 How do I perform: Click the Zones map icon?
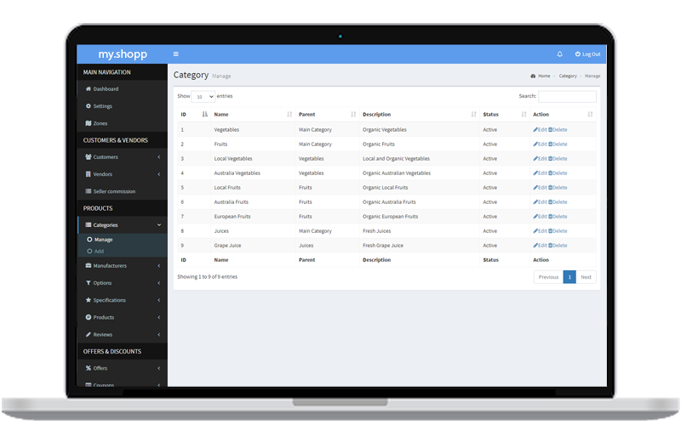89,123
